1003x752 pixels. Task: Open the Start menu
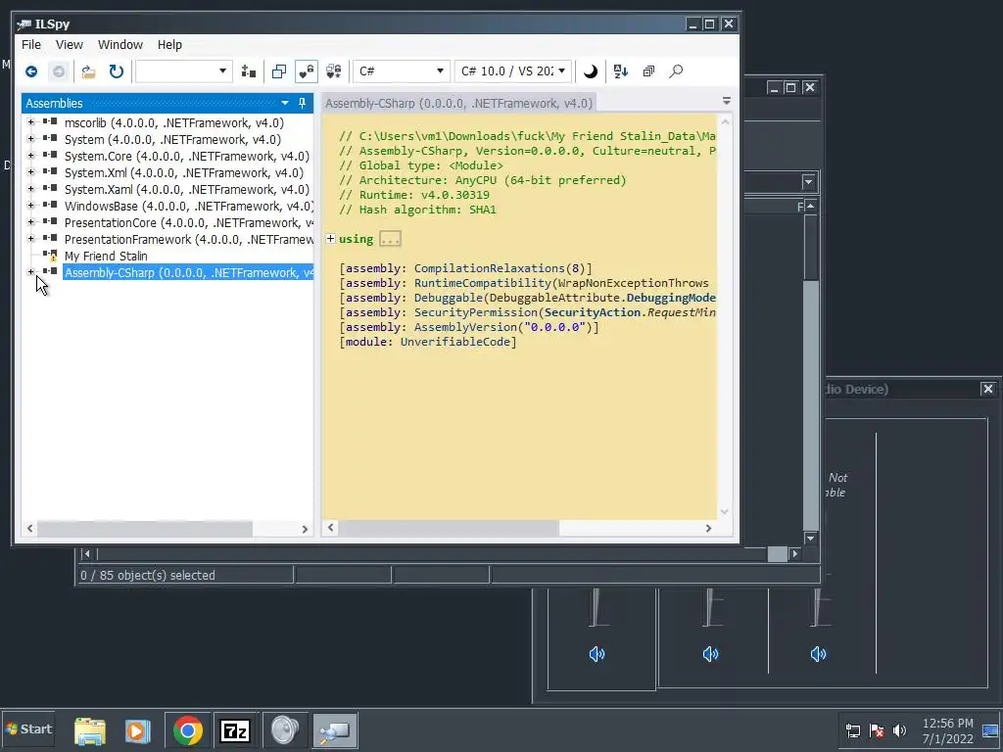coord(28,728)
